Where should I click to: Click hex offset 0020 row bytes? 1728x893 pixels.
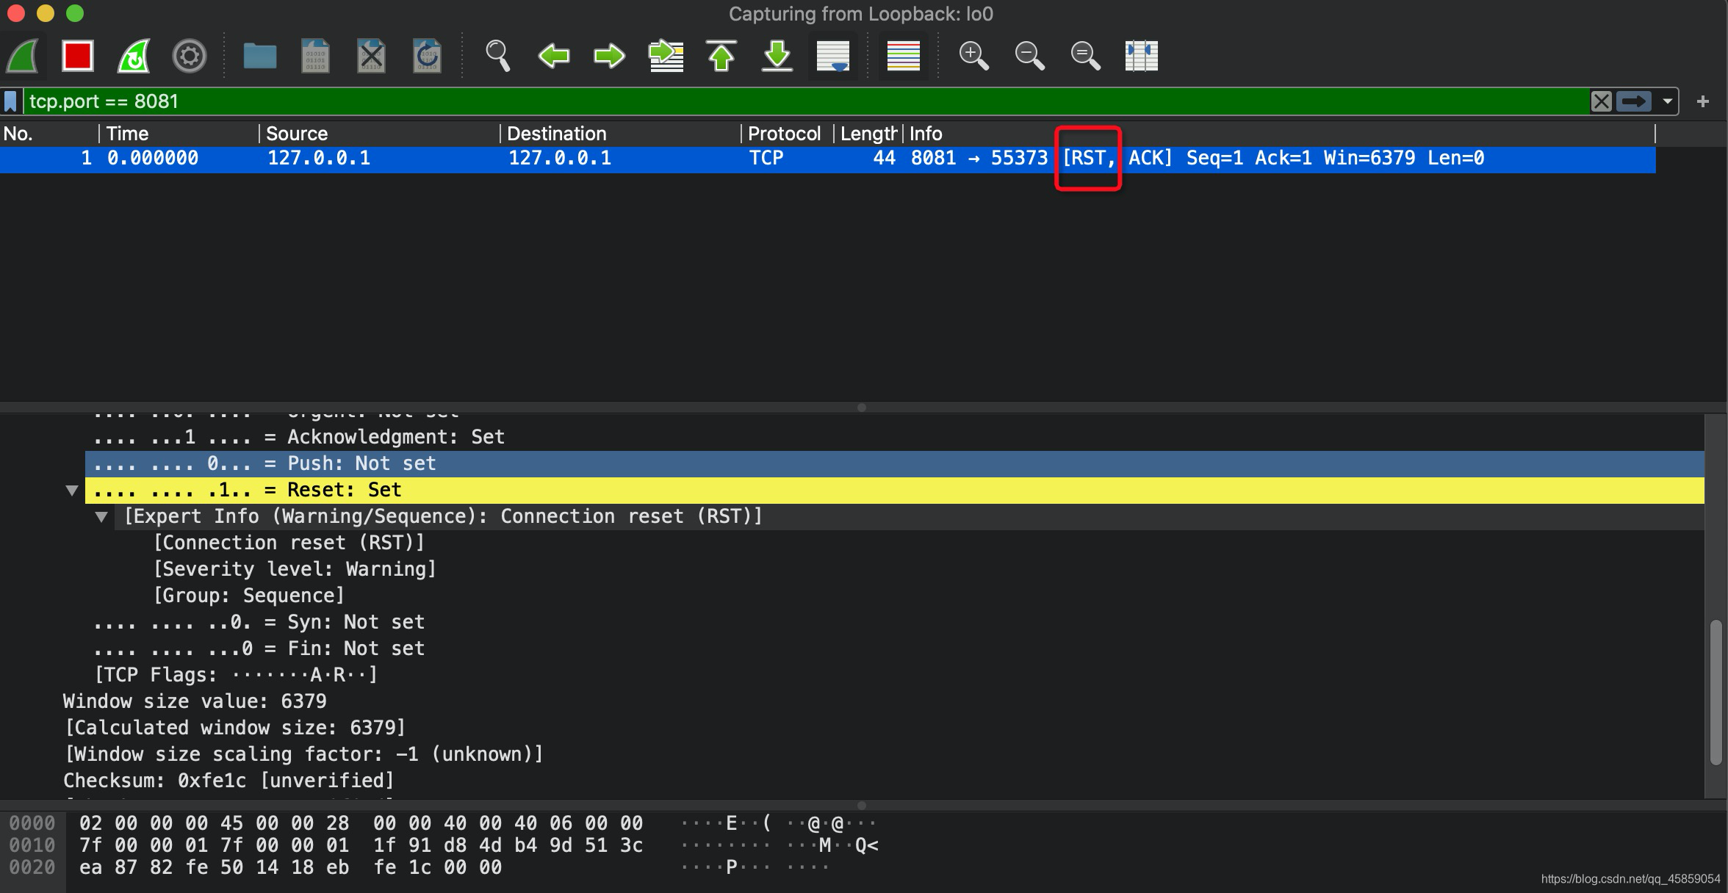(x=290, y=867)
